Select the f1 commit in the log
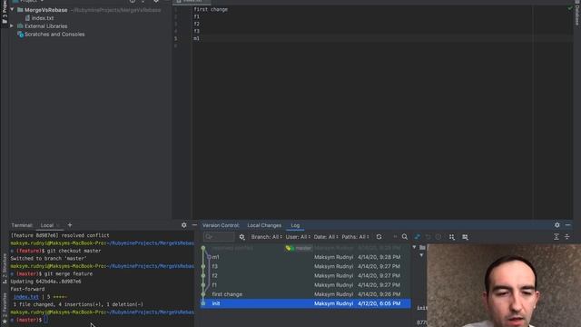 pyautogui.click(x=305, y=284)
